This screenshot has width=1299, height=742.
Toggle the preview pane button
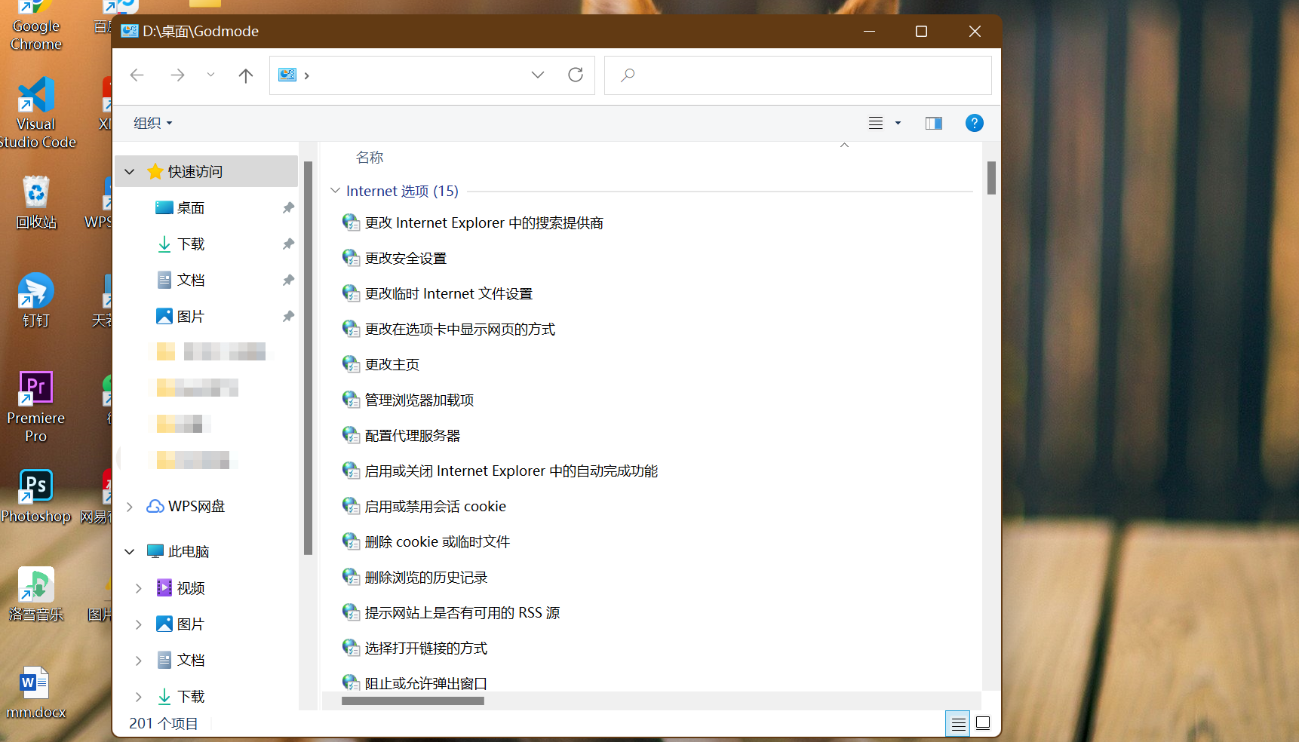coord(933,123)
